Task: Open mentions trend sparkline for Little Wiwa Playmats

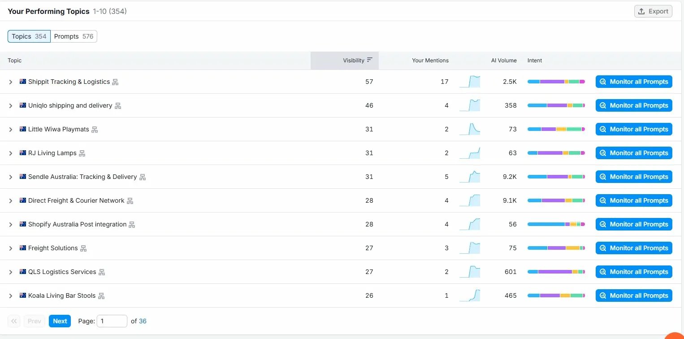Action: coord(470,129)
